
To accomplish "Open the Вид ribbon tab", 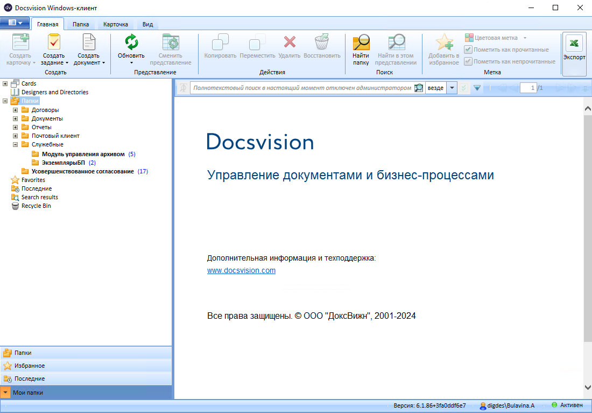I will [x=147, y=24].
